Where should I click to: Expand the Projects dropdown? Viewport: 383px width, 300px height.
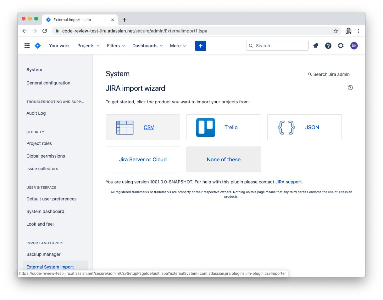[88, 46]
